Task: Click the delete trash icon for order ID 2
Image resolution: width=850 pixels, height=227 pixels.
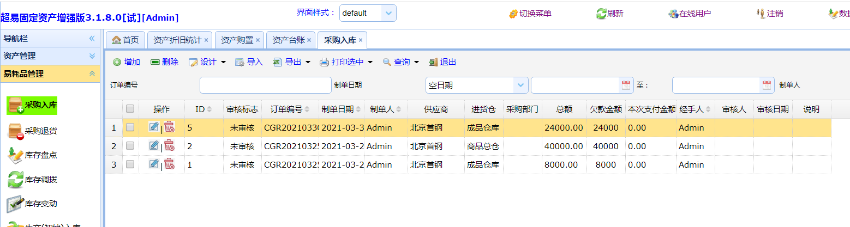Action: (x=170, y=146)
